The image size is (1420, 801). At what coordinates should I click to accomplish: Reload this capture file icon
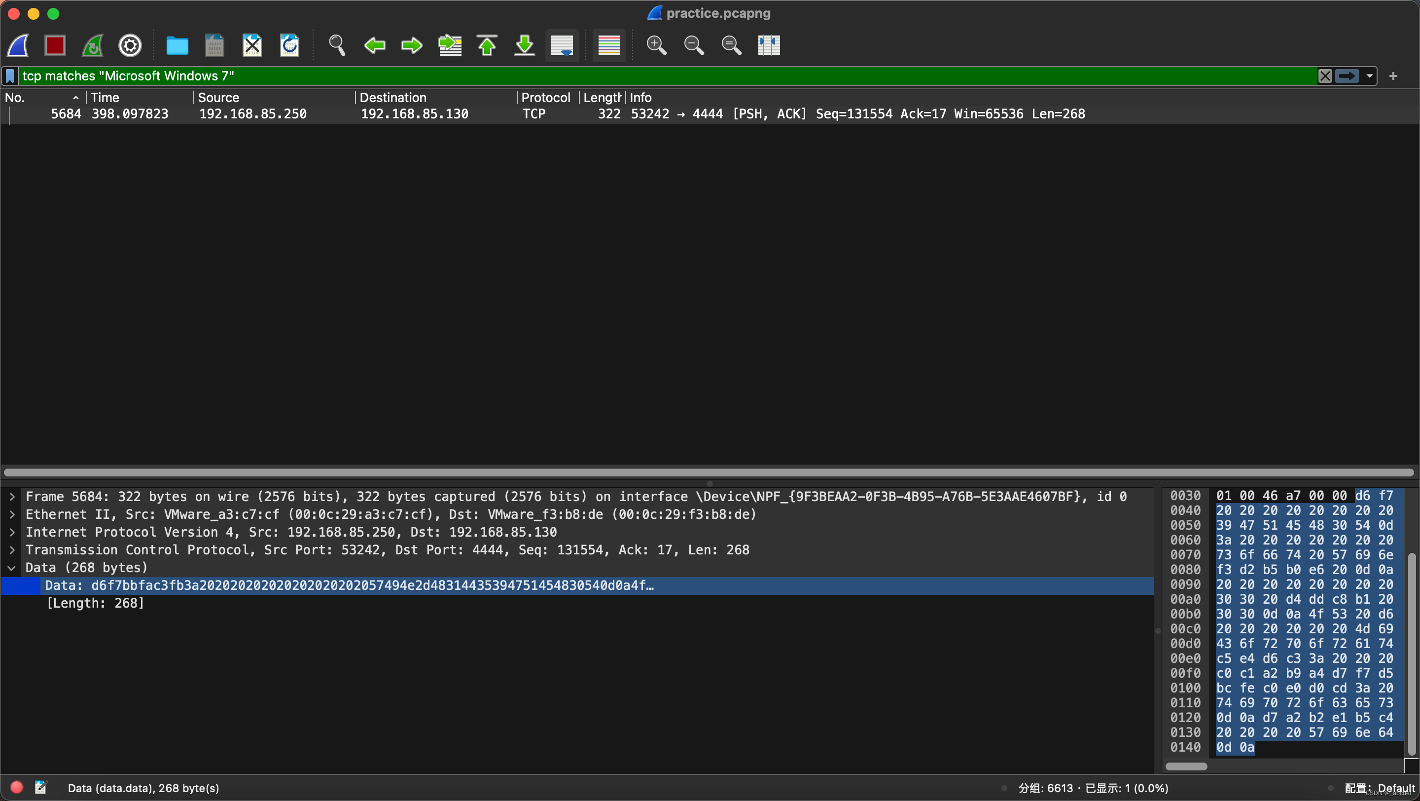(289, 45)
